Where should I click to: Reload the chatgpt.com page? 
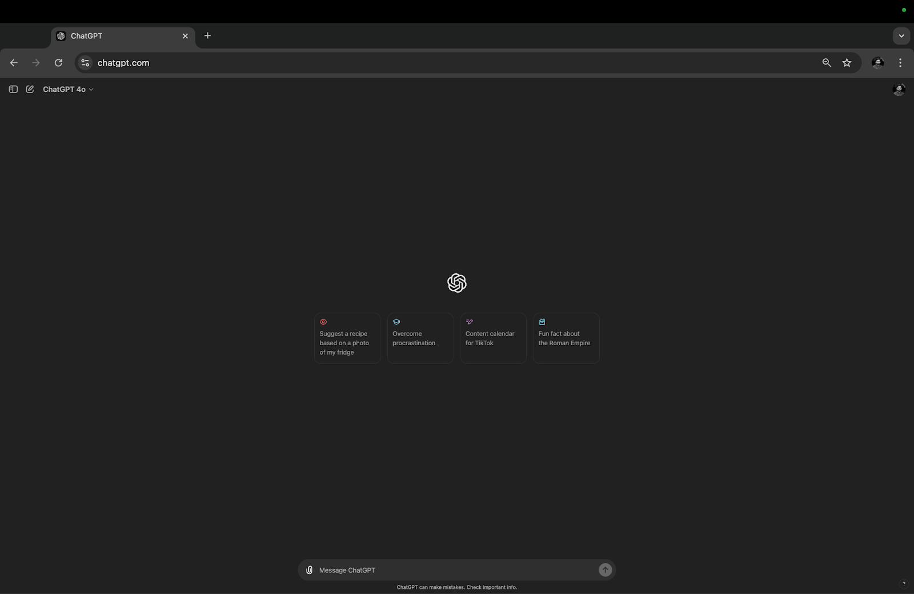click(x=58, y=63)
